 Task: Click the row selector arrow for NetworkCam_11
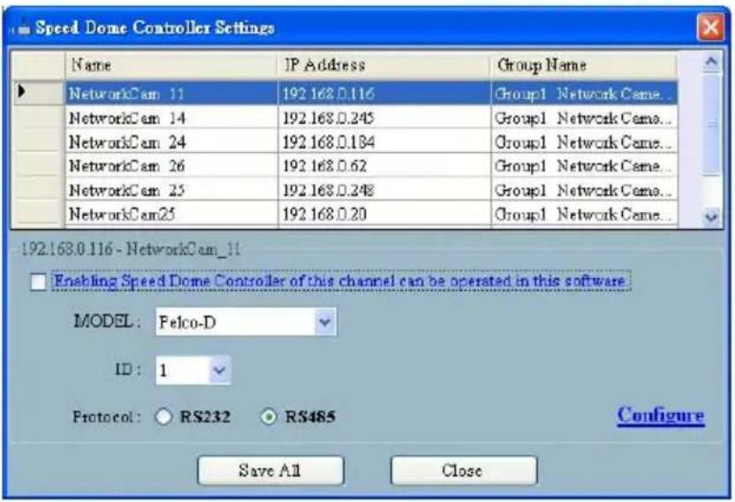(39, 93)
